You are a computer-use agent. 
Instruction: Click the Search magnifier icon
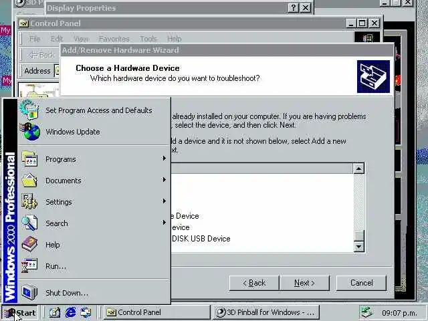point(29,223)
